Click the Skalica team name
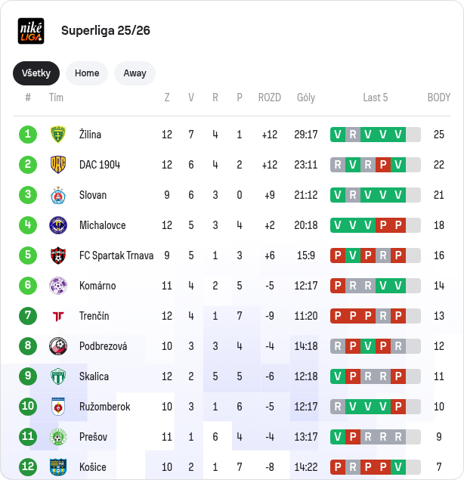 tap(94, 376)
